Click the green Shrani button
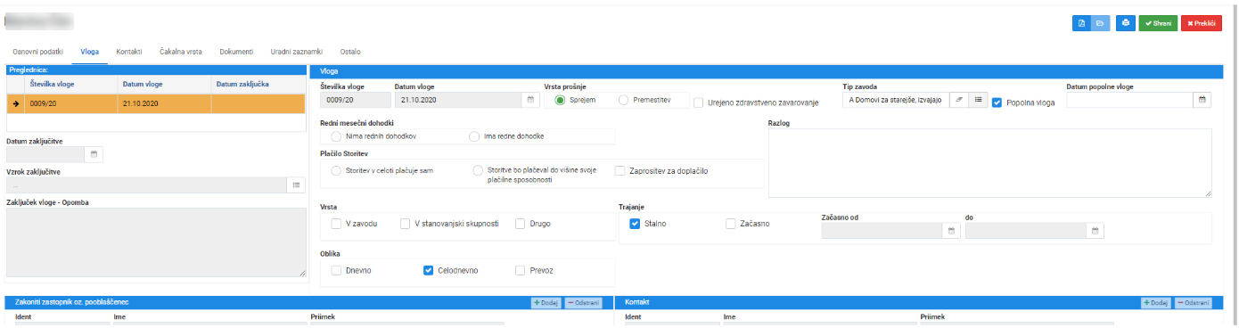The height and width of the screenshot is (328, 1239). point(1158,23)
